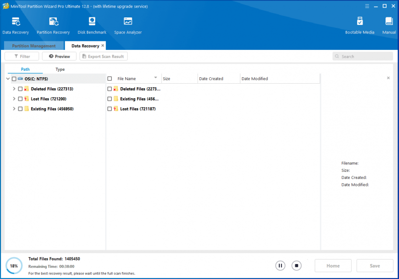
Task: Click into the Search field
Action: (x=363, y=56)
